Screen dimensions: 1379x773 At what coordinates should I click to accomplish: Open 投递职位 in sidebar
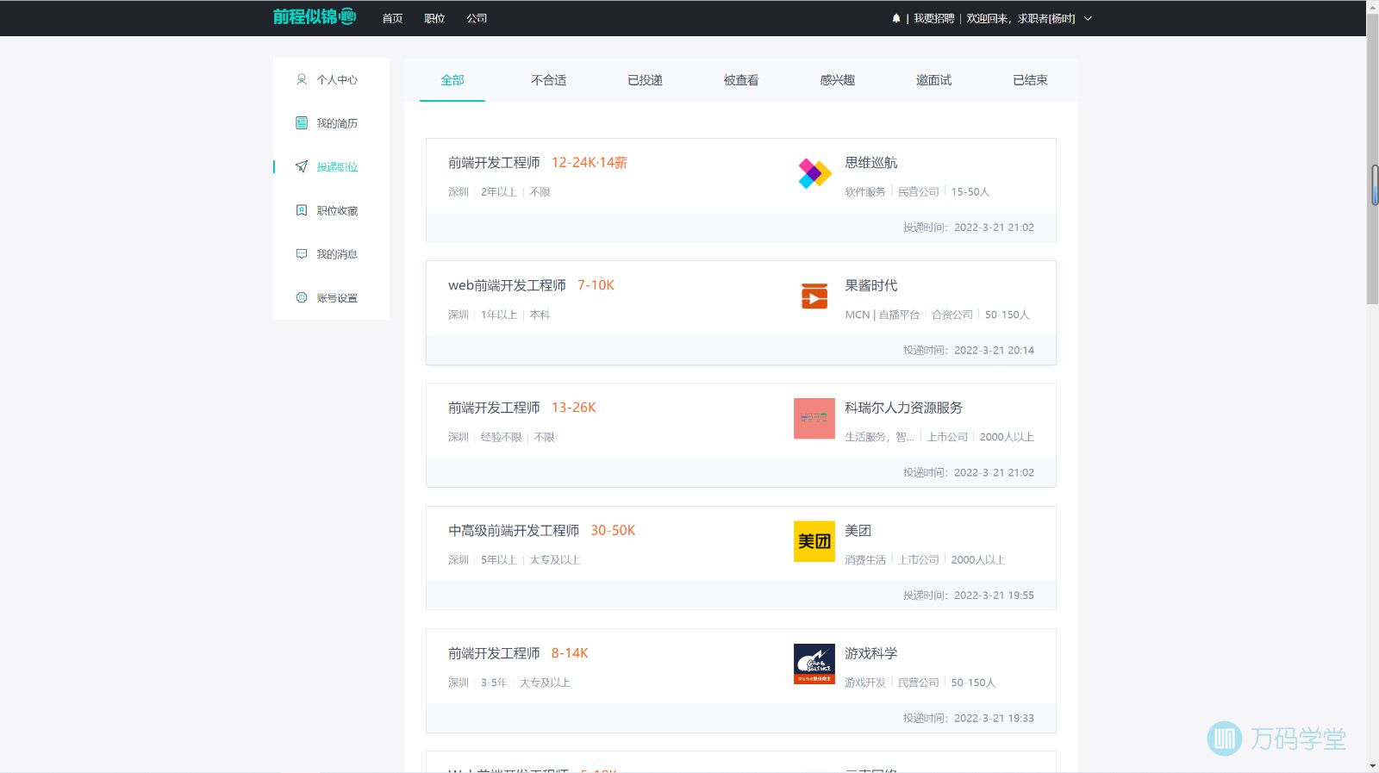coord(337,166)
